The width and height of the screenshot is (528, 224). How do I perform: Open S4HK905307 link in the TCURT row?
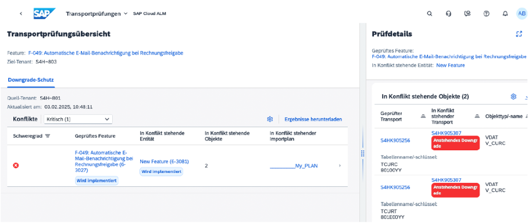[x=446, y=180]
